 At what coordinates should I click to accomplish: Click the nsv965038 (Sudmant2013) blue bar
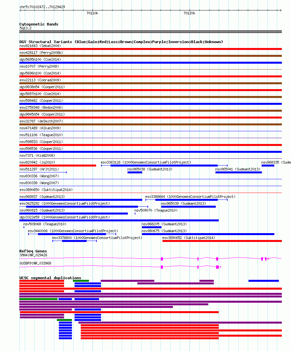coord(135,172)
